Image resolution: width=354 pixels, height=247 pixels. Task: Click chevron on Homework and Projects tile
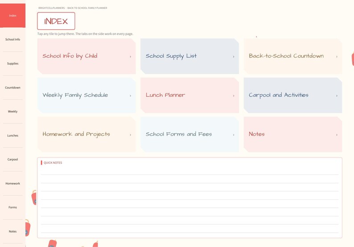[x=130, y=135]
